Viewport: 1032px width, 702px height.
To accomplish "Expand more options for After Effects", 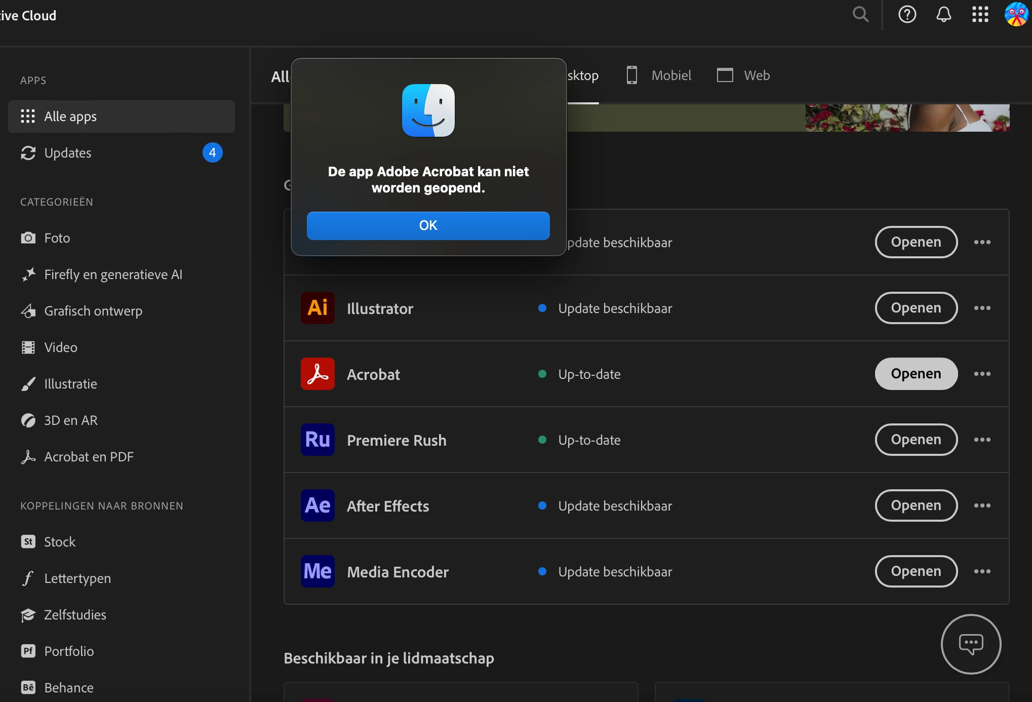I will click(982, 505).
